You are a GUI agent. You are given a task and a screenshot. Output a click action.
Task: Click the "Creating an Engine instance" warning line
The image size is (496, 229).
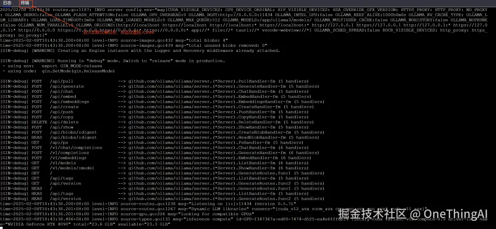point(140,50)
